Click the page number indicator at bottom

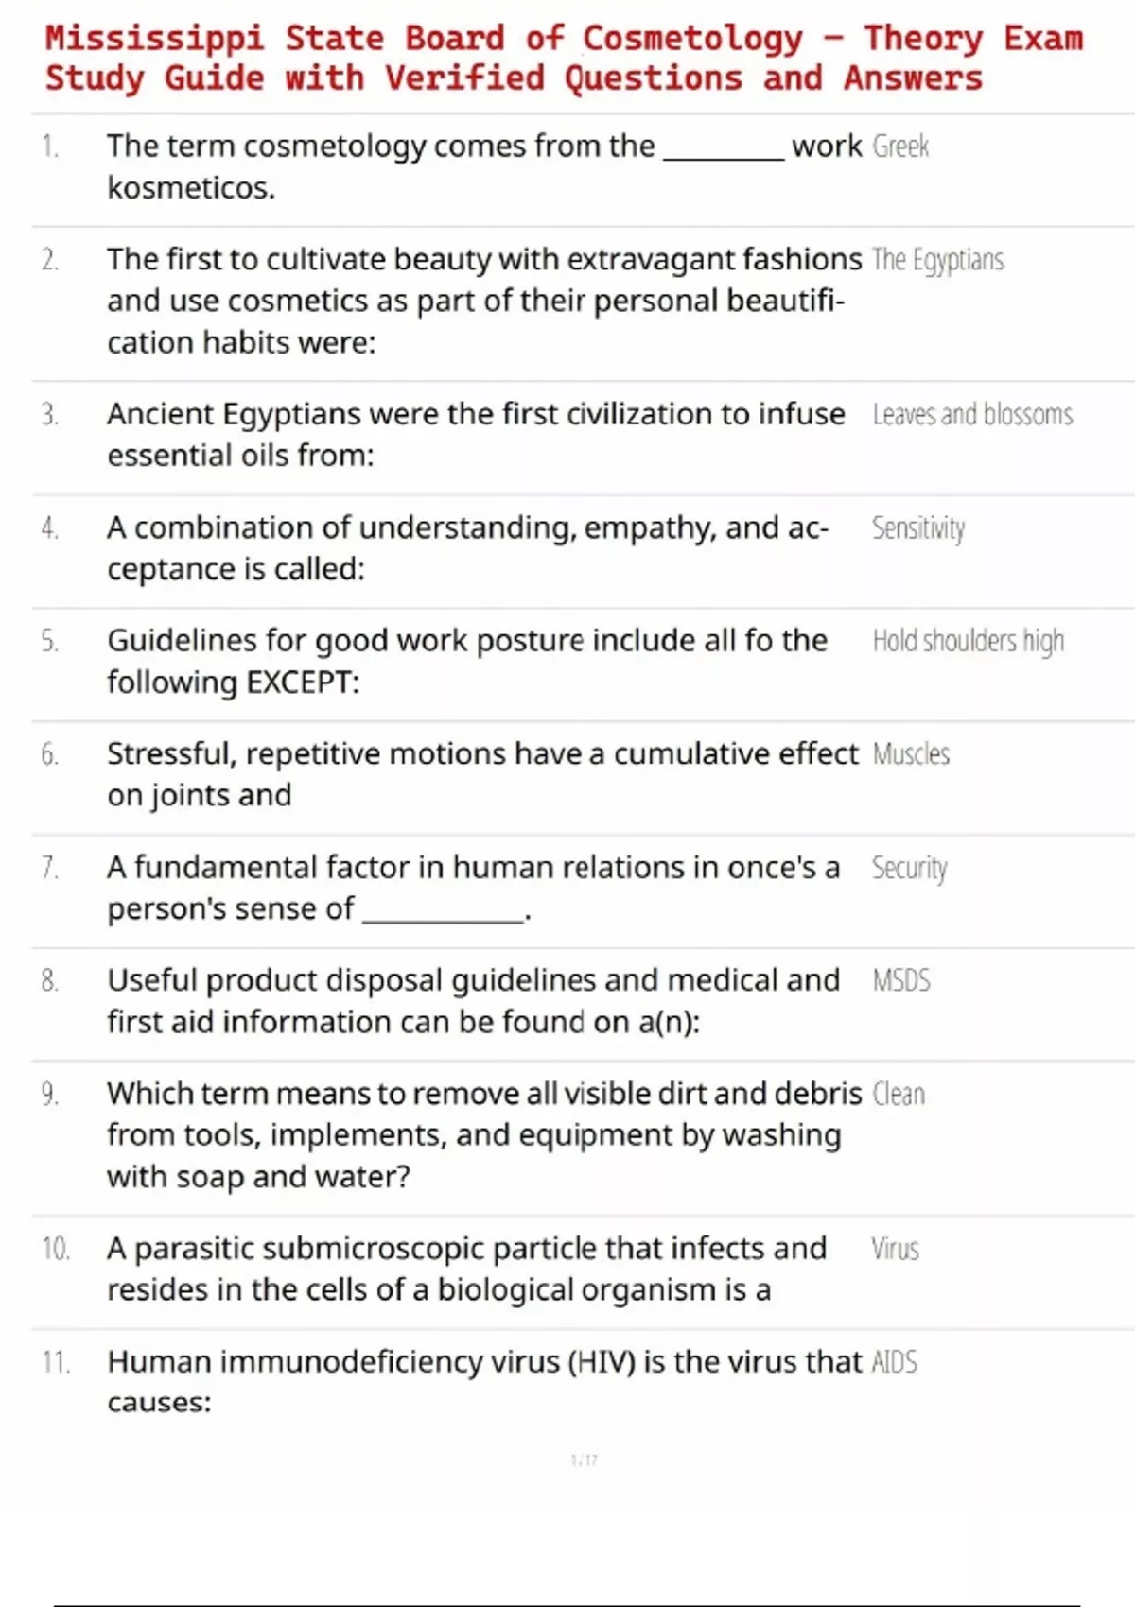point(584,1460)
